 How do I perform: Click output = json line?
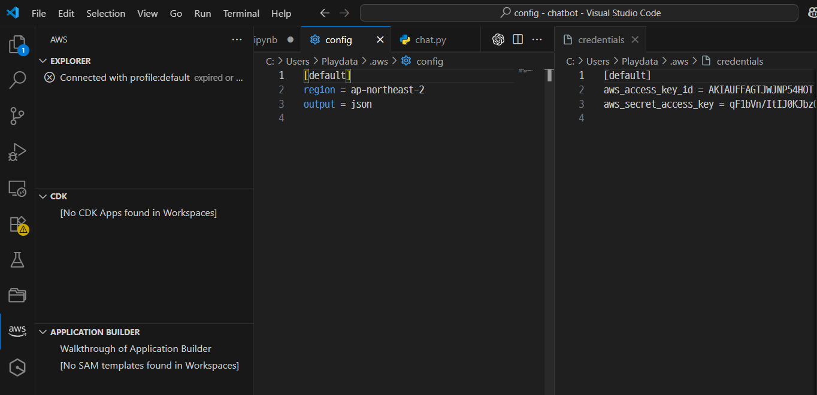337,104
